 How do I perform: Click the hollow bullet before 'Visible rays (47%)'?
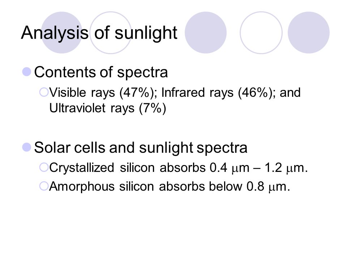(x=44, y=92)
